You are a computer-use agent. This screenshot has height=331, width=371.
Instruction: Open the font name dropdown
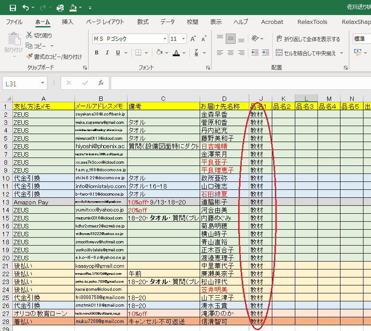[165, 39]
